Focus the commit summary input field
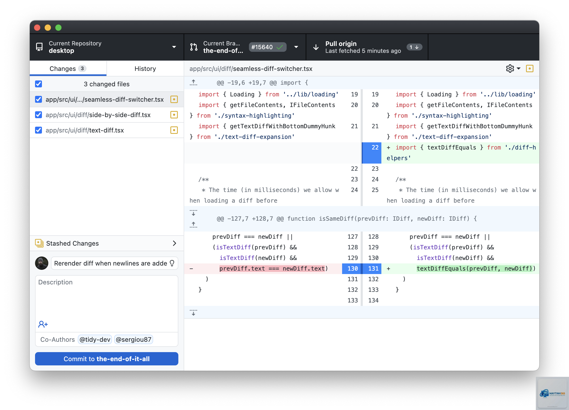 pyautogui.click(x=114, y=263)
